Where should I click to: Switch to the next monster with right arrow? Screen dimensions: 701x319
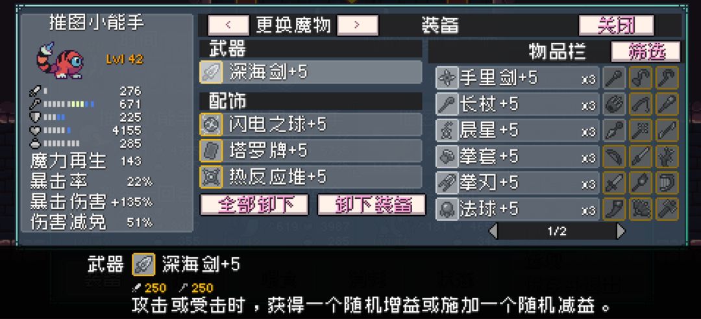pyautogui.click(x=357, y=25)
